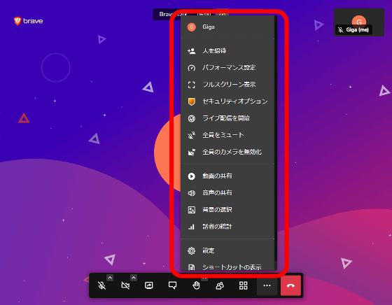
Task: Click the speaker icon beside 音声の共有
Action: click(192, 193)
